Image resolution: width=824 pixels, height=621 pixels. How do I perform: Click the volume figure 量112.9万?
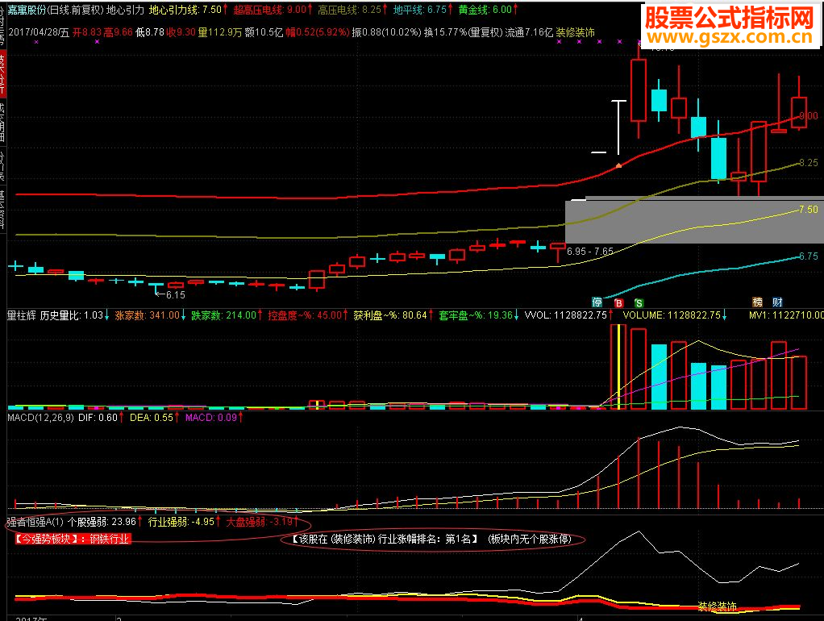tap(219, 32)
